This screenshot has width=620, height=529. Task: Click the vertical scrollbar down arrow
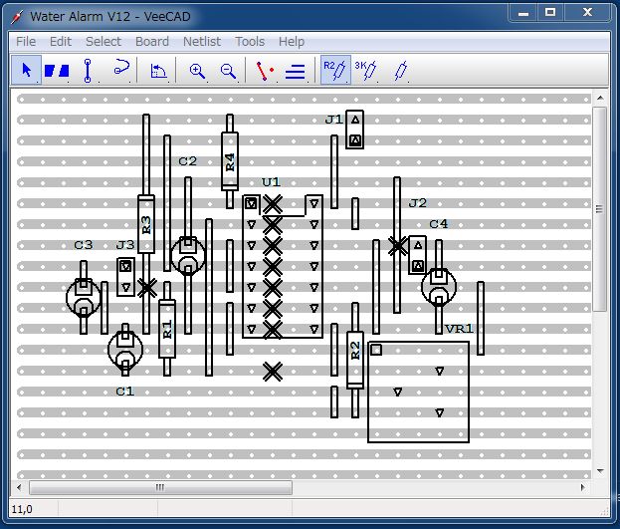600,471
